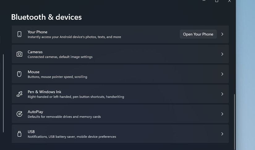Screen dimensions: 255x150
Task: Expand the Your Phone row chevron
Action: click(222, 34)
